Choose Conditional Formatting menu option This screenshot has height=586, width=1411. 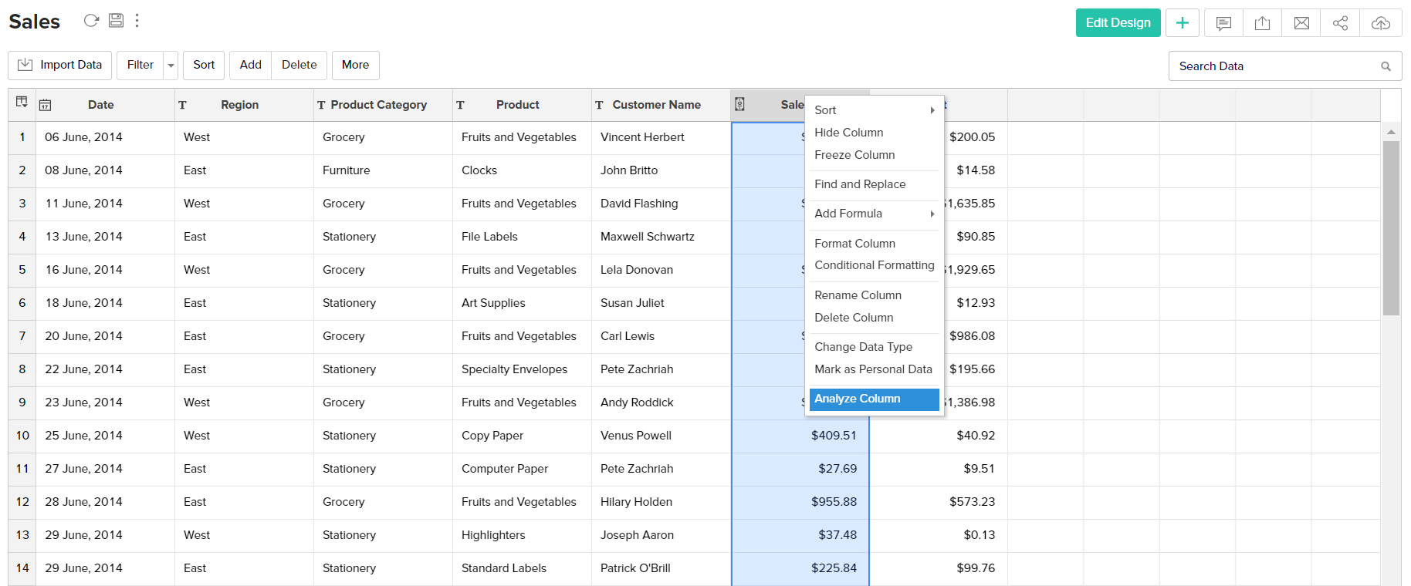point(874,265)
